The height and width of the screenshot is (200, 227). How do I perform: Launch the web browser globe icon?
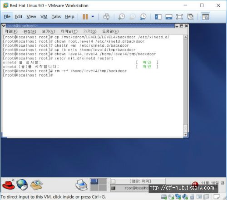(22, 185)
